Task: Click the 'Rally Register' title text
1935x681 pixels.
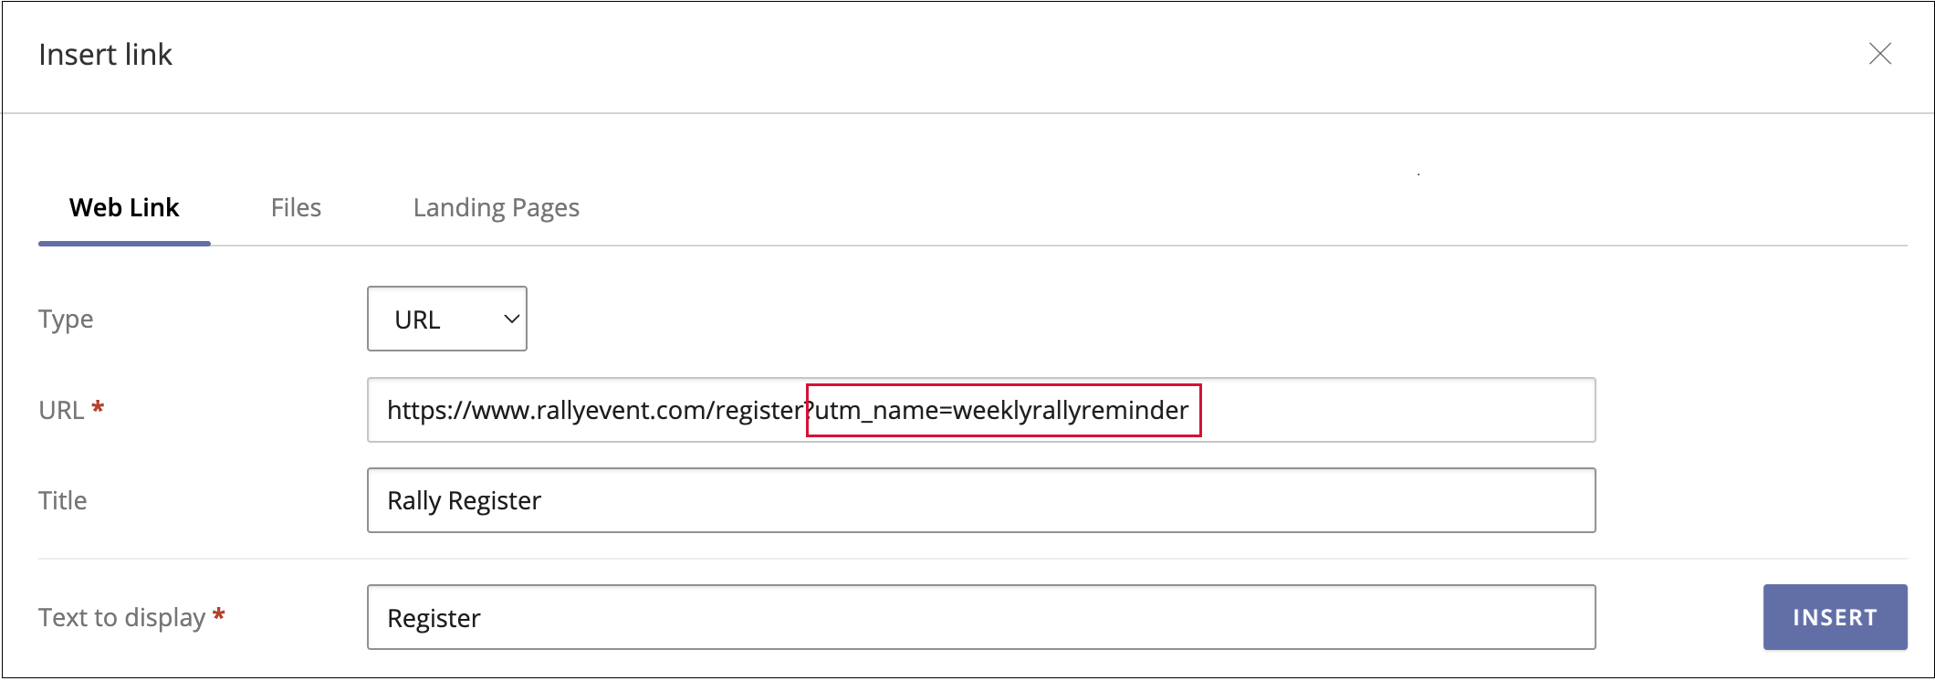Action: click(x=464, y=500)
